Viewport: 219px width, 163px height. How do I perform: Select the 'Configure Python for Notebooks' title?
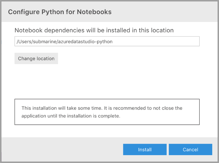pyautogui.click(x=60, y=12)
